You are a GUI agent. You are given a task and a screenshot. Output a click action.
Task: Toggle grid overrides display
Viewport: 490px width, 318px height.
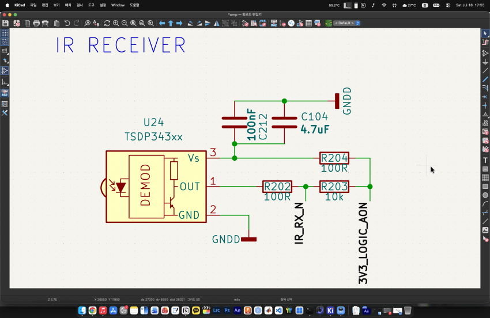click(5, 42)
